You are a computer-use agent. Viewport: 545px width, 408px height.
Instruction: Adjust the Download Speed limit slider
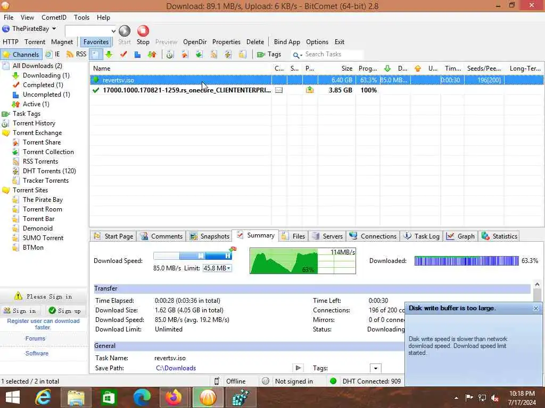193,256
